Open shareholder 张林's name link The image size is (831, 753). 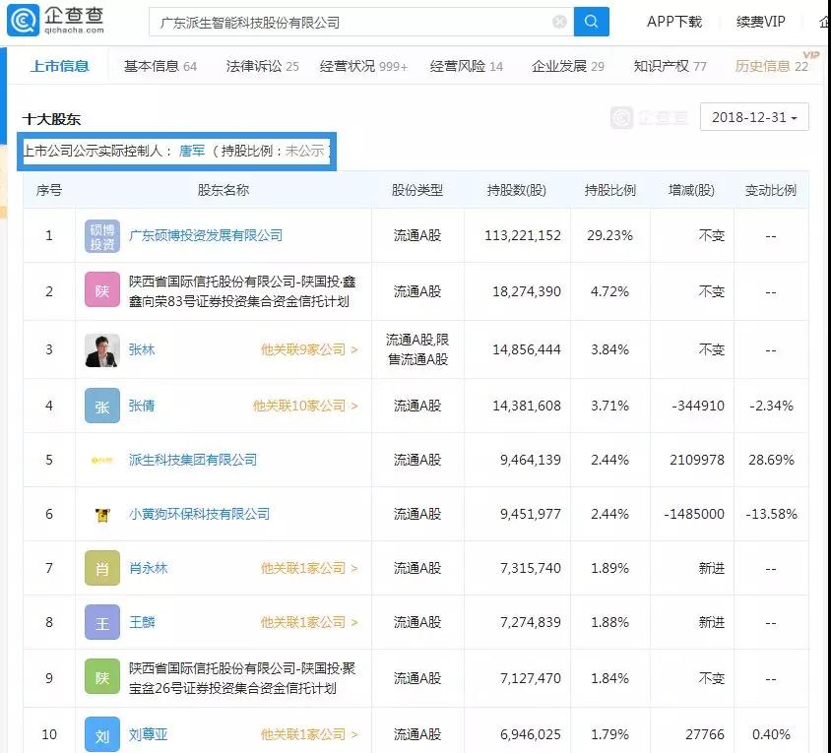click(x=142, y=349)
